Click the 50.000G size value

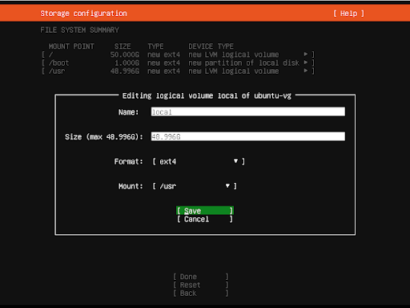coord(125,55)
